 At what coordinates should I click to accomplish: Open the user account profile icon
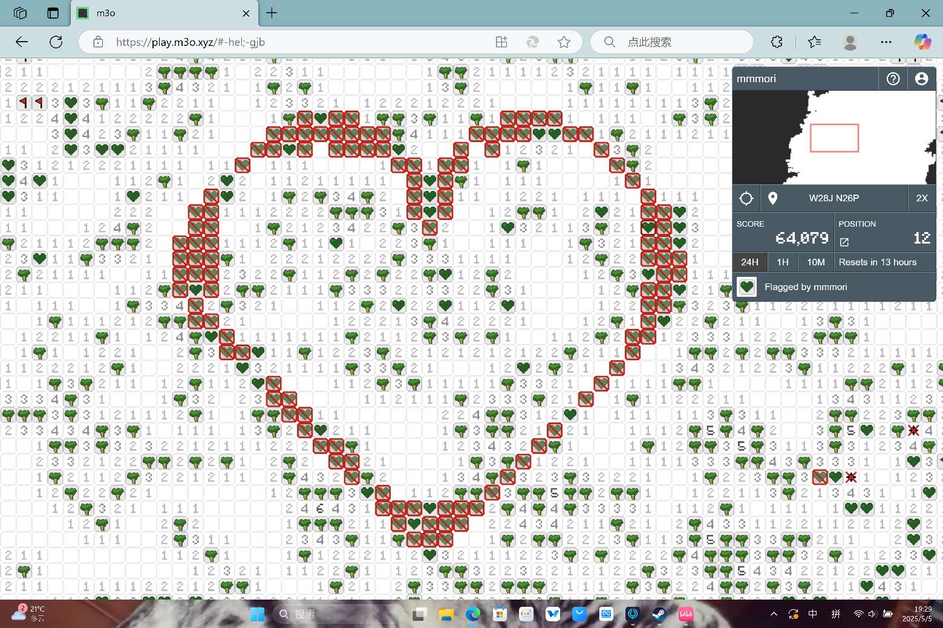tap(921, 79)
